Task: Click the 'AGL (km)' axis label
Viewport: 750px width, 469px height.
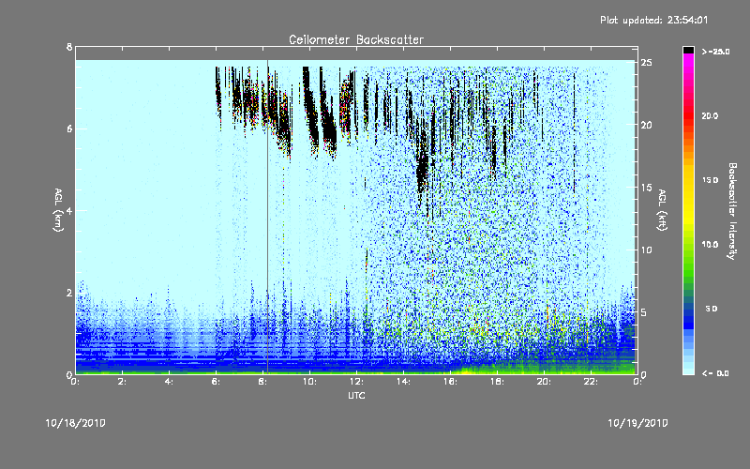Action: tap(58, 210)
